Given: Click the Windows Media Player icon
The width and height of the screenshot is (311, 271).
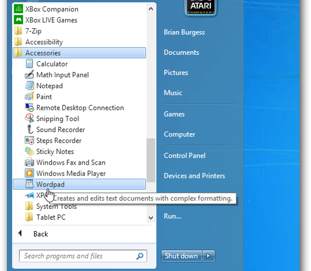Looking at the screenshot, I should [29, 173].
